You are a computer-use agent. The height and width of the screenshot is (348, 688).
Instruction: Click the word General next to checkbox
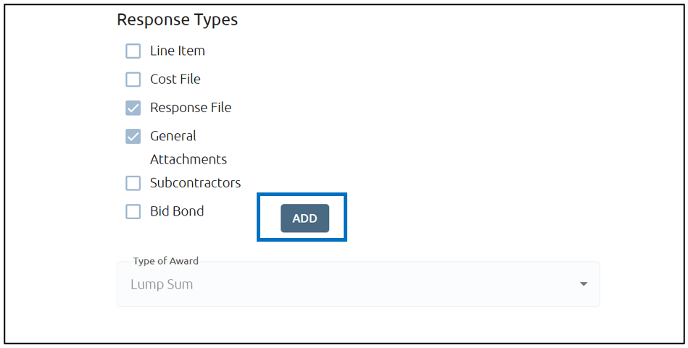[173, 136]
